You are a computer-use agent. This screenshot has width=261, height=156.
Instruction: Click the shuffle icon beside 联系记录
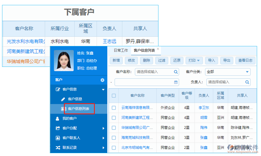tap(58, 147)
